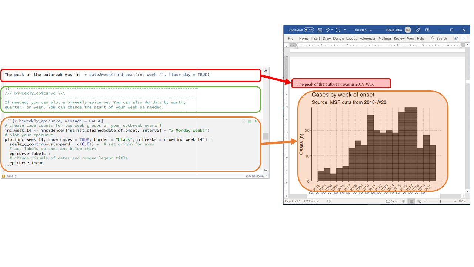Screen dimensions: 474x267
Task: Switch to the Insert ribbon tab
Action: 316,38
